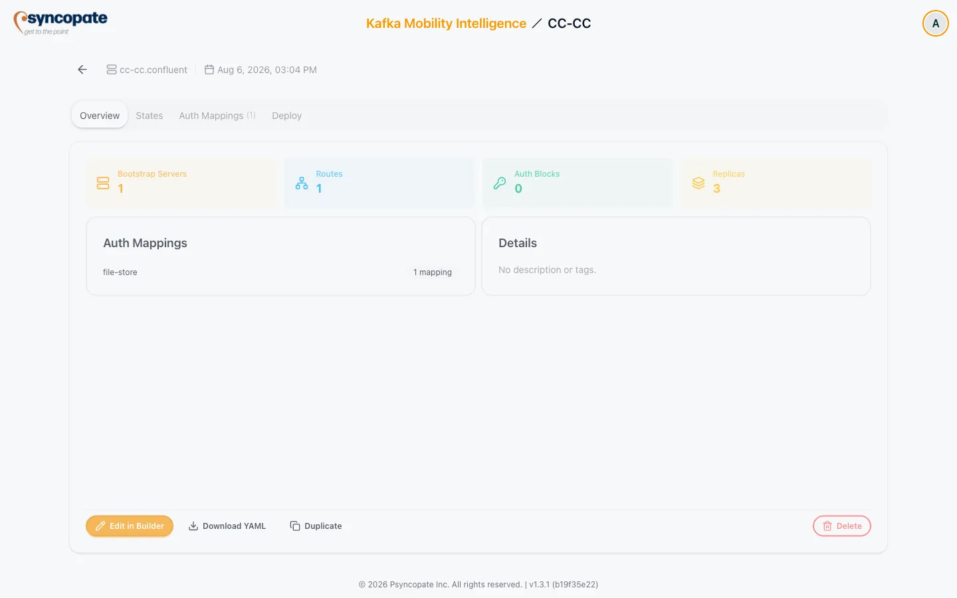Click the Auth Blocks key icon

[500, 183]
